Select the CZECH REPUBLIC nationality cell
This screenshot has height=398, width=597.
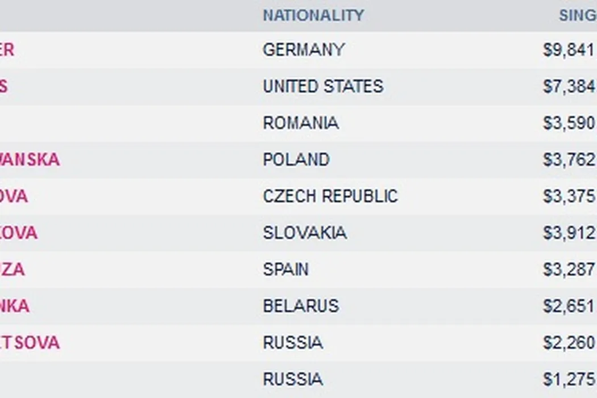tap(330, 196)
